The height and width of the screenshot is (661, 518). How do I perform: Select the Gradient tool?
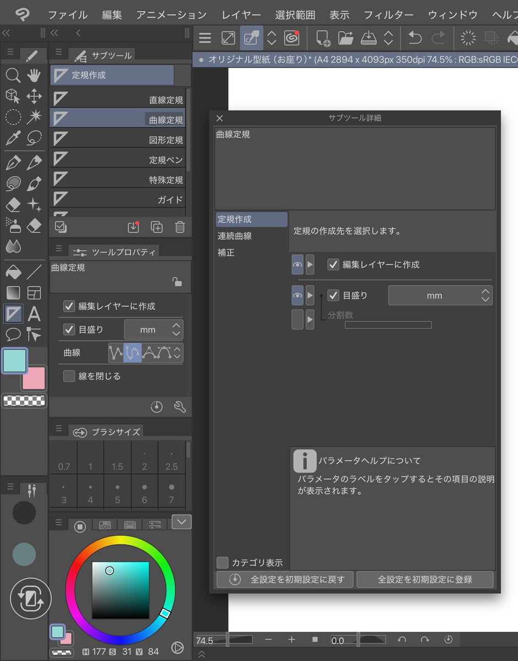tap(13, 292)
